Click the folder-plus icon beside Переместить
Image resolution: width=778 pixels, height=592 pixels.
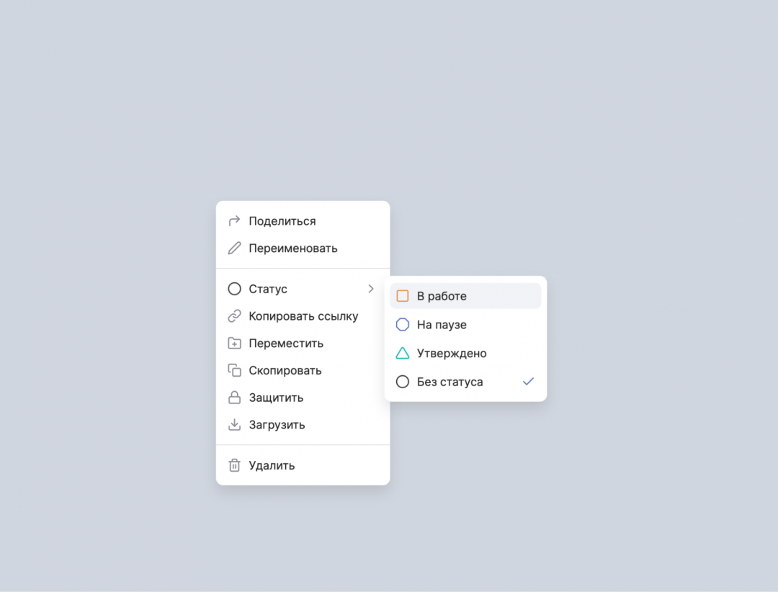[234, 343]
